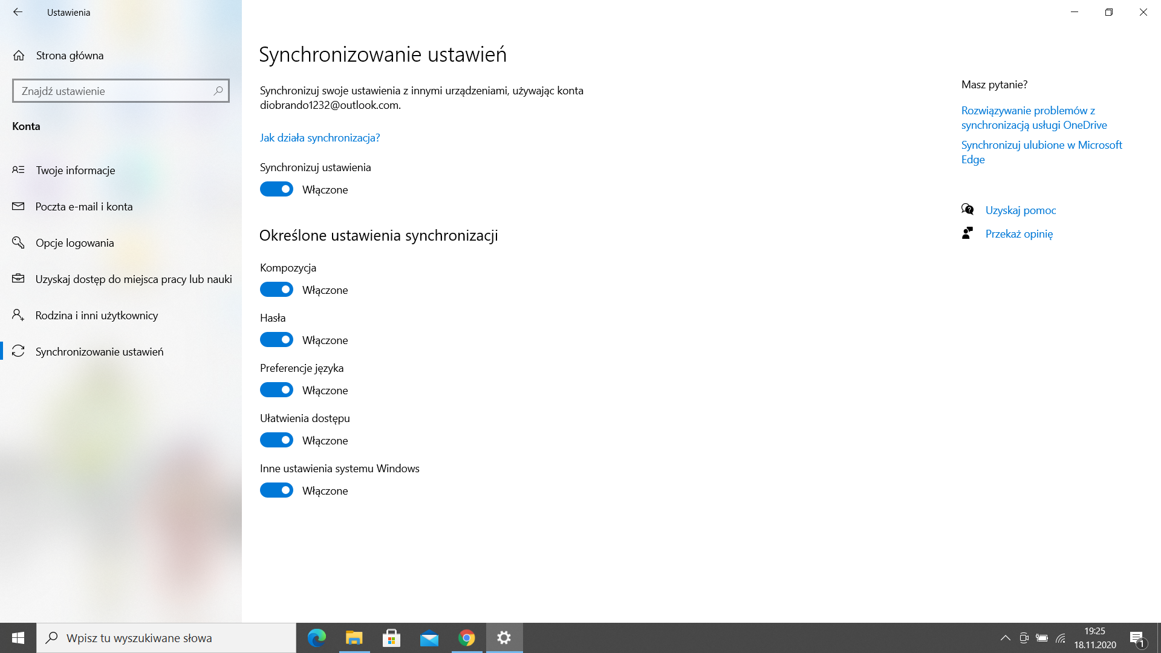1161x653 pixels.
Task: Toggle Kompozycja sync off
Action: tap(276, 290)
